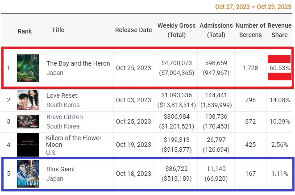This screenshot has width=295, height=195.
Task: Click Killers of the Flower Moon title
Action: tap(74, 141)
